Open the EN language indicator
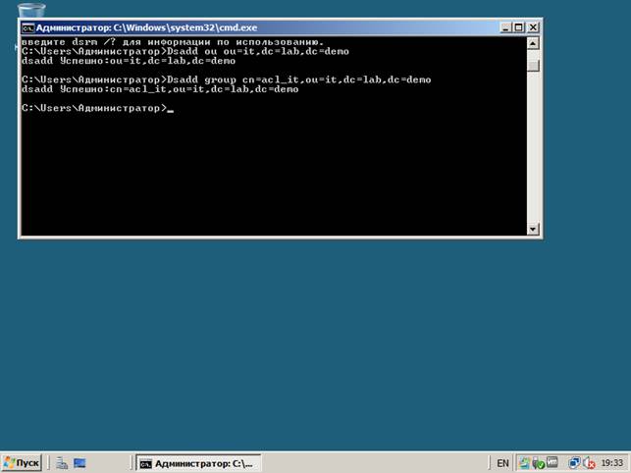Viewport: 631px width, 473px height. [x=502, y=463]
